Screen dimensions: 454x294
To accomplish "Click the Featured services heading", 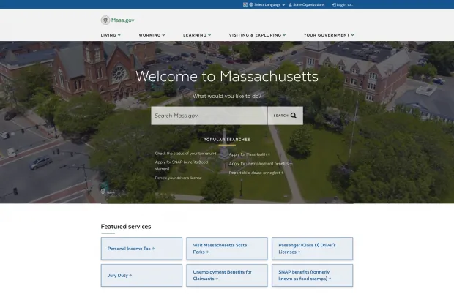I will (x=126, y=227).
